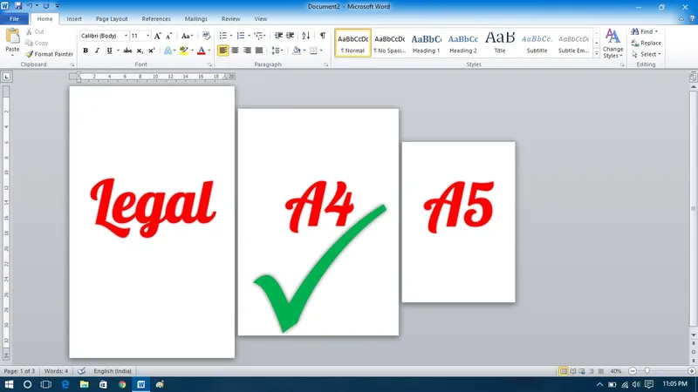This screenshot has width=698, height=392.
Task: Toggle Show/Hide paragraph marks
Action: [323, 36]
